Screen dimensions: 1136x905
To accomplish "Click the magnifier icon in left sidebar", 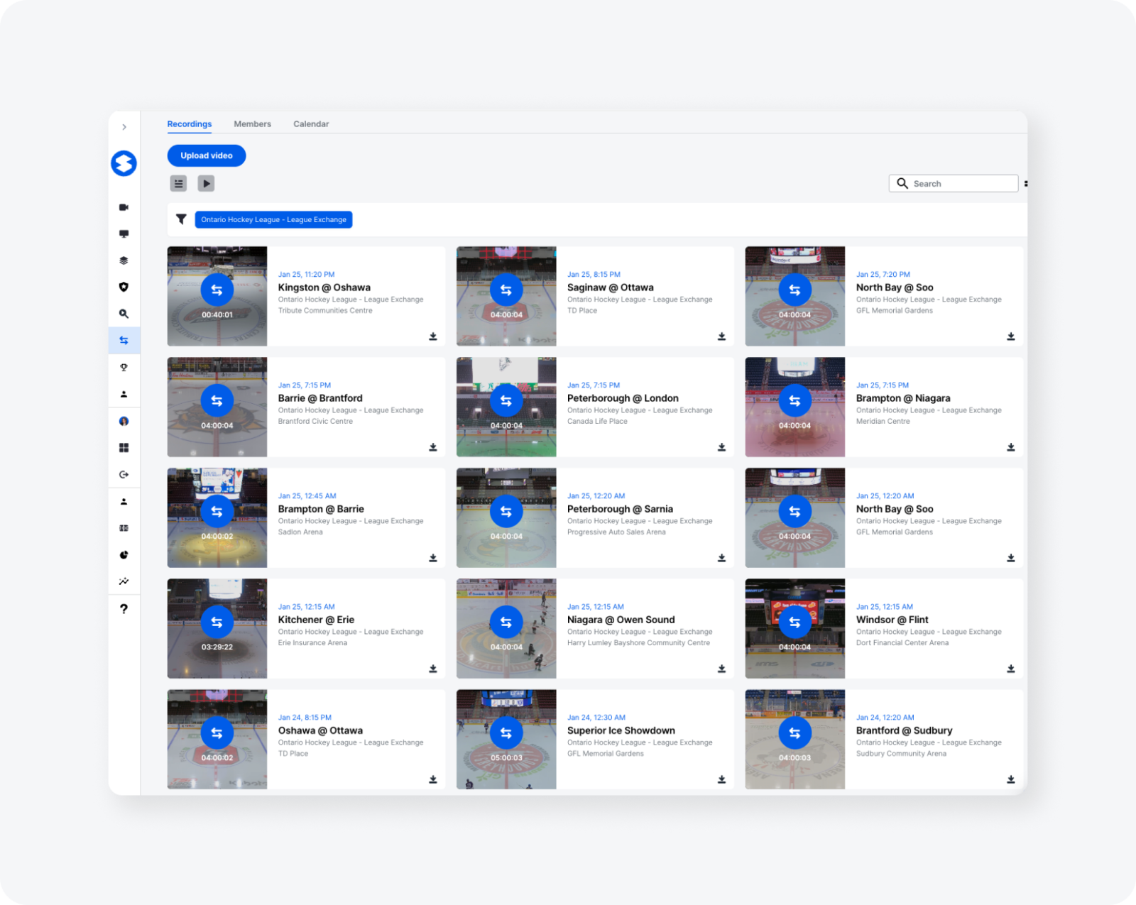I will (124, 314).
